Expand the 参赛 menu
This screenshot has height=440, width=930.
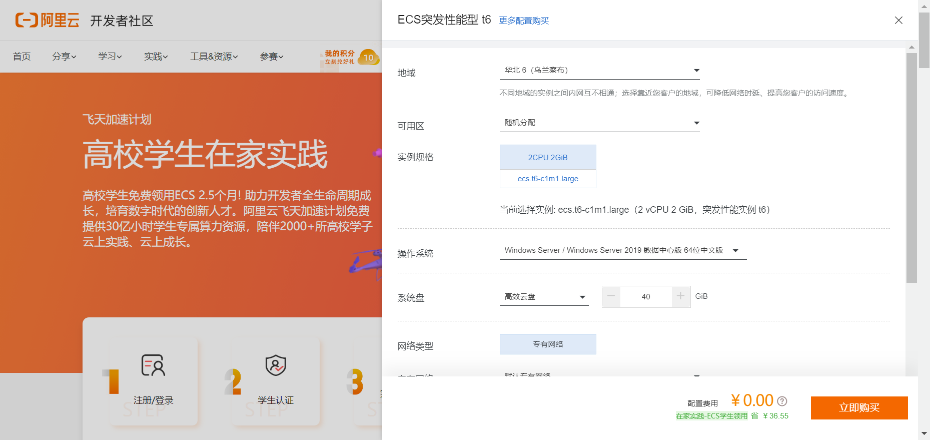(x=272, y=57)
